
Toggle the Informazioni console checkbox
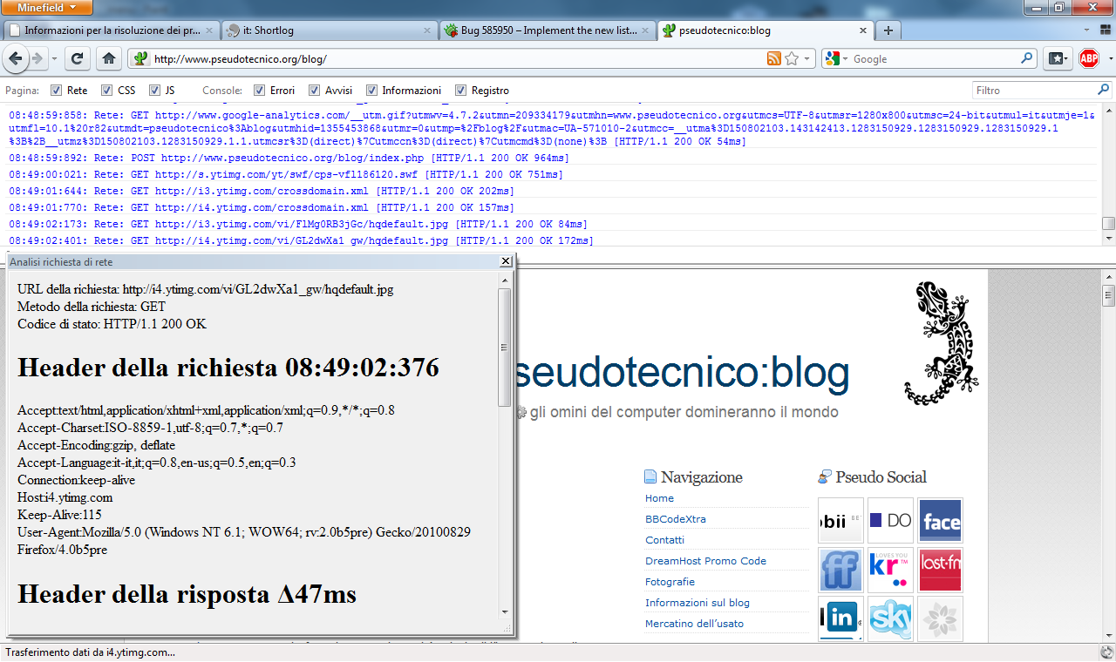pos(371,91)
